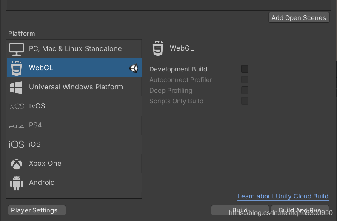Viewport: 337px width, 221px height.
Task: Enable the Development Build checkbox
Action: tap(245, 69)
